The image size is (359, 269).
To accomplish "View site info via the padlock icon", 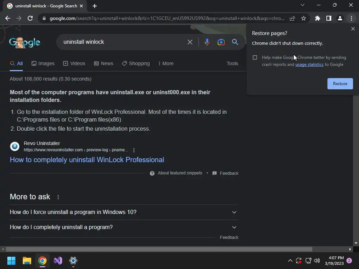I will tap(44, 18).
